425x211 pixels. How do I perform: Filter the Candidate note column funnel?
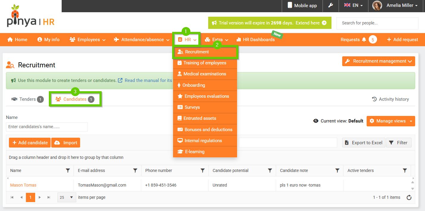[337, 170]
